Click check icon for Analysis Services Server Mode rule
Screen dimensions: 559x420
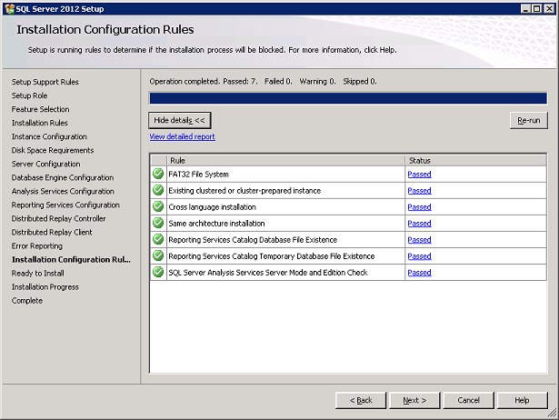158,273
